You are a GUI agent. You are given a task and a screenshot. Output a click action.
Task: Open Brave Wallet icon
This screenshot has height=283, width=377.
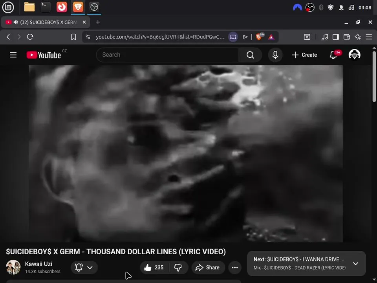pyautogui.click(x=347, y=37)
